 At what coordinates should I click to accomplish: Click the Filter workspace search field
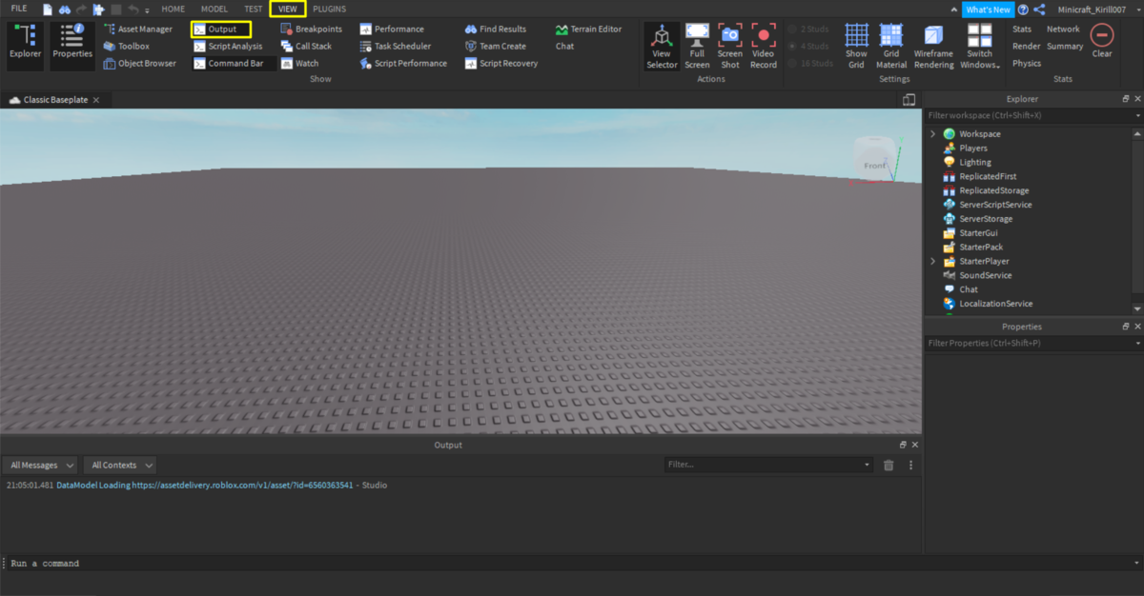(x=1028, y=115)
